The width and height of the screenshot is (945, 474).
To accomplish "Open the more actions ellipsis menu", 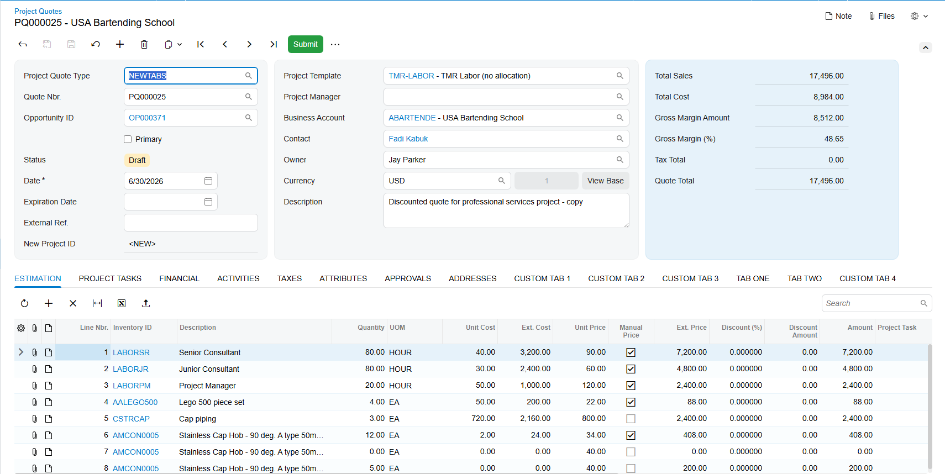I will point(335,44).
